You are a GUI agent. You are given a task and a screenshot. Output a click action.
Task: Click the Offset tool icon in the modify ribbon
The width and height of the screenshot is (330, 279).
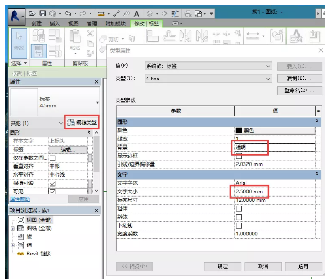tap(169, 36)
